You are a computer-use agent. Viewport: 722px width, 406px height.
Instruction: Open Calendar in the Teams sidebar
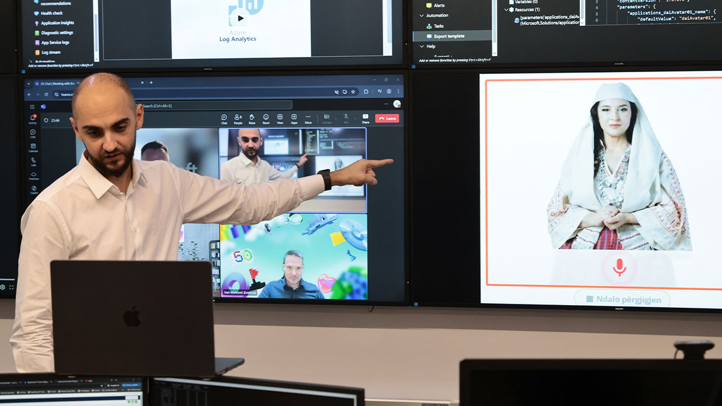[33, 148]
